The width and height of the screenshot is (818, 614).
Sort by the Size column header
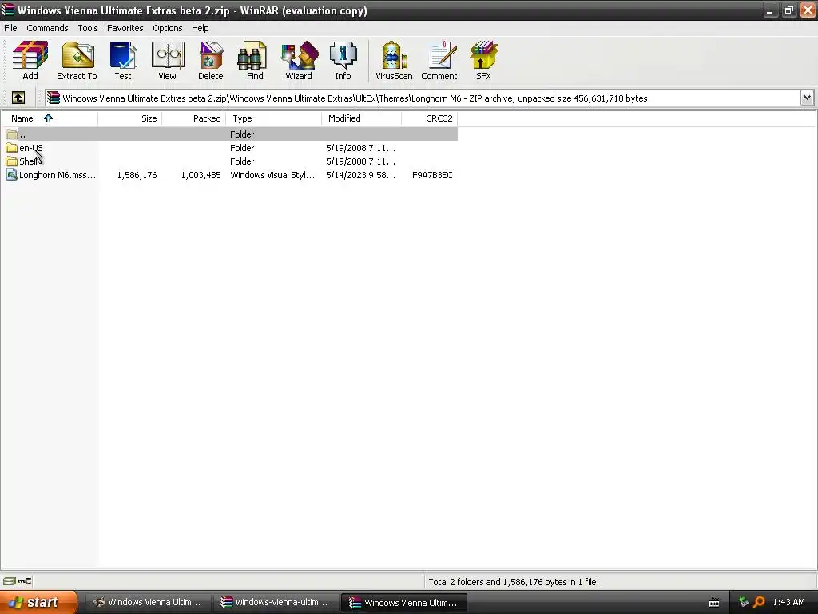130,118
